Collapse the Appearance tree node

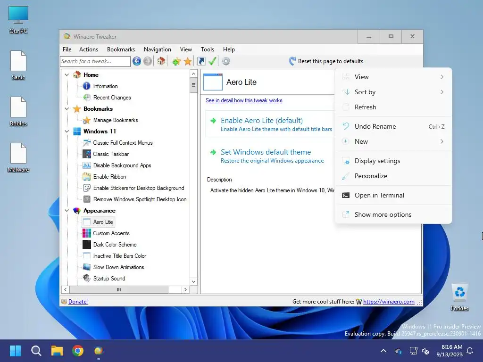[67, 211]
